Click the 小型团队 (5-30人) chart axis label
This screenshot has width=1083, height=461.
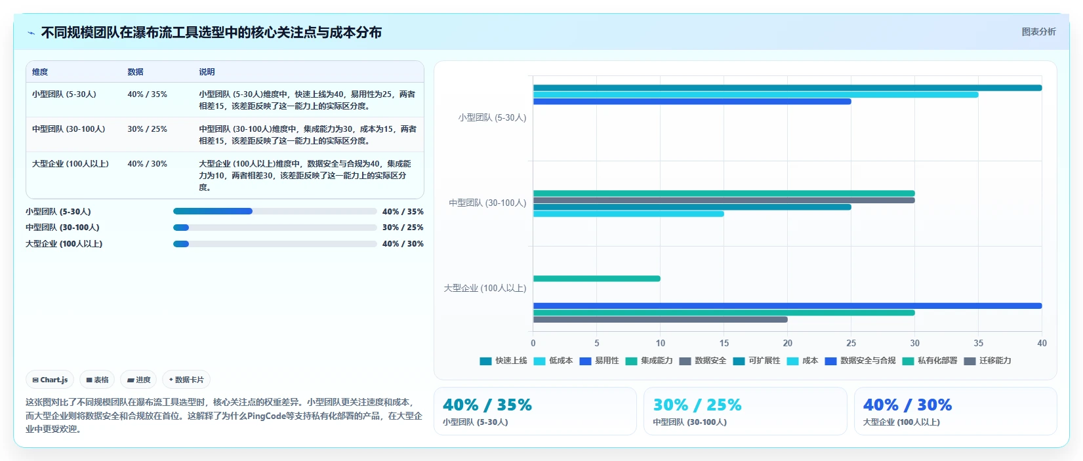492,118
